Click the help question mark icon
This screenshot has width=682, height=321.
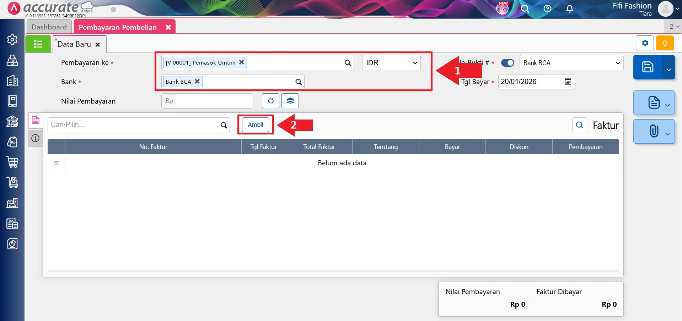pyautogui.click(x=547, y=9)
